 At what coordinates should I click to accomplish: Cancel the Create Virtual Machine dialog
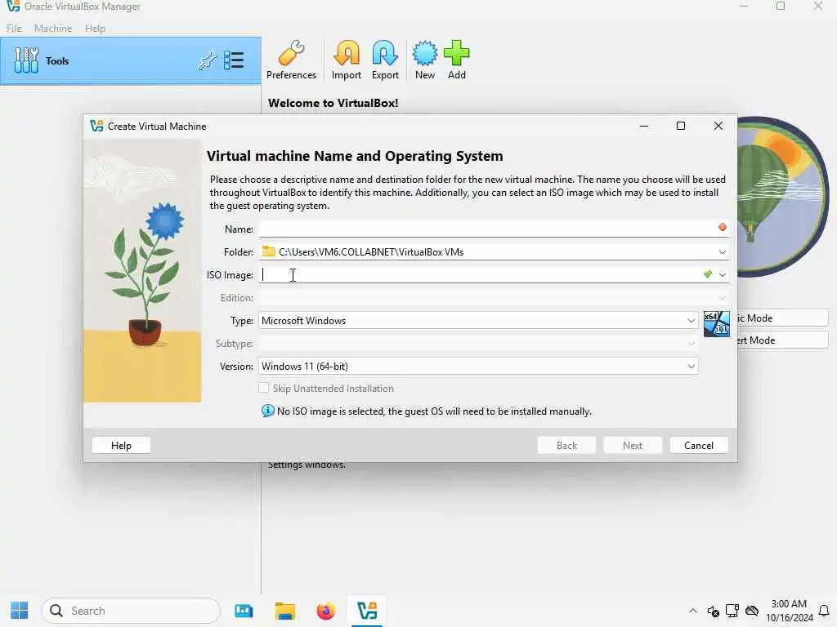click(699, 445)
